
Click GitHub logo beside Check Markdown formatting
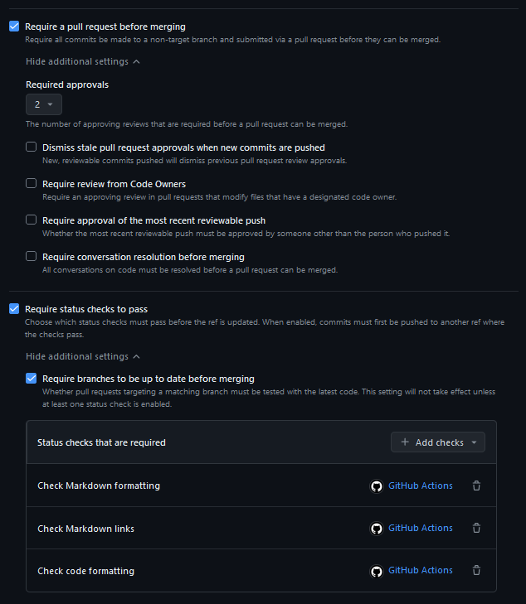pyautogui.click(x=377, y=486)
